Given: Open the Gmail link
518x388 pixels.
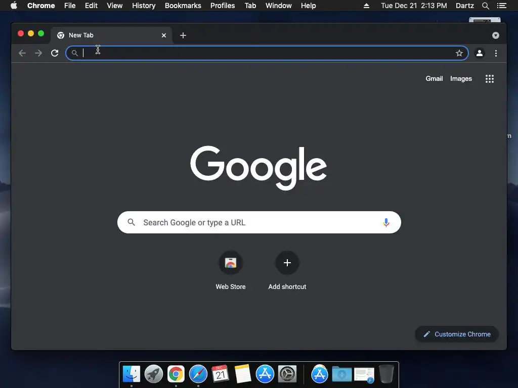Looking at the screenshot, I should click(434, 78).
